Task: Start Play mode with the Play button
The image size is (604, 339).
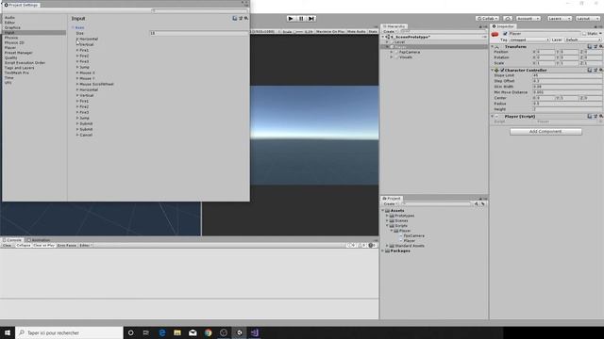Action: click(x=291, y=19)
